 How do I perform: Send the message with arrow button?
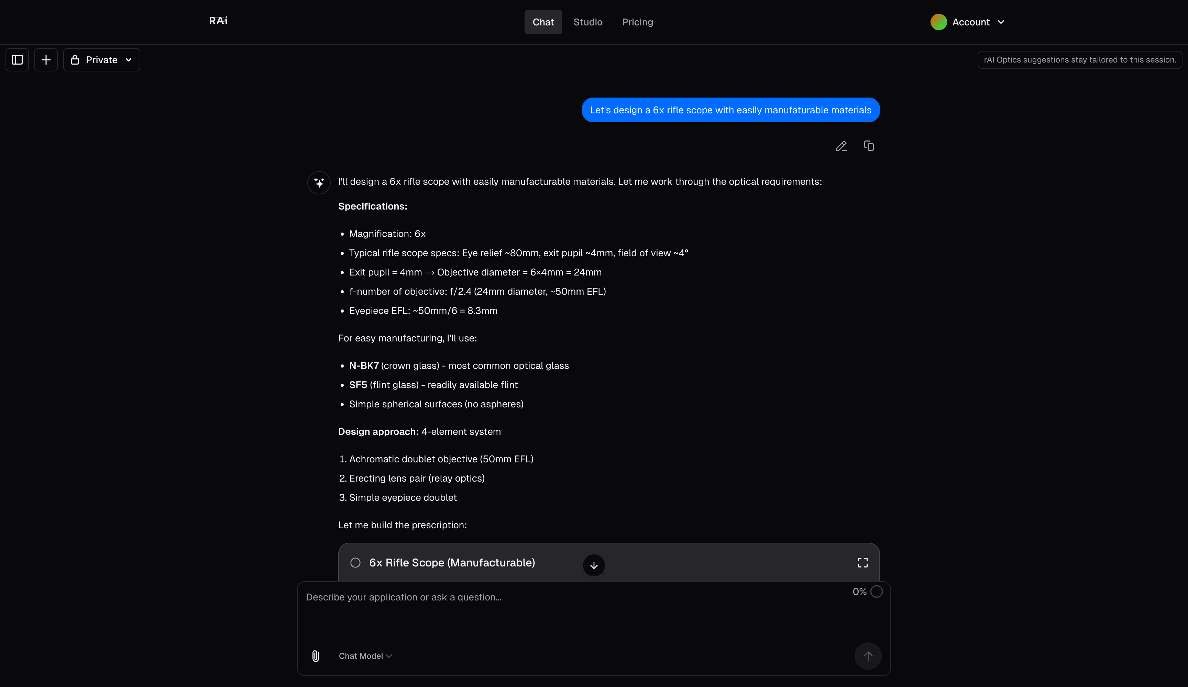click(x=868, y=656)
